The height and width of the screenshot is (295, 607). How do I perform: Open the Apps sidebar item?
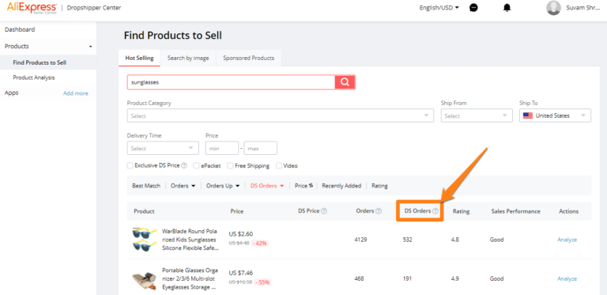(x=11, y=93)
